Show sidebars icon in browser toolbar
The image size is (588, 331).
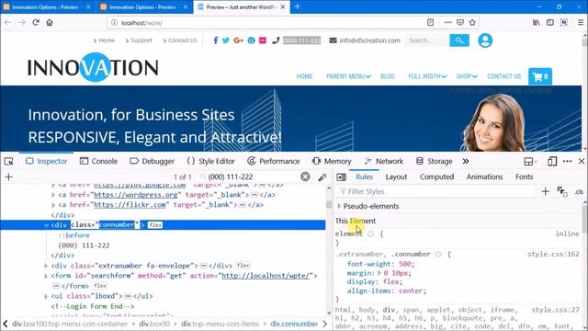pos(549,22)
